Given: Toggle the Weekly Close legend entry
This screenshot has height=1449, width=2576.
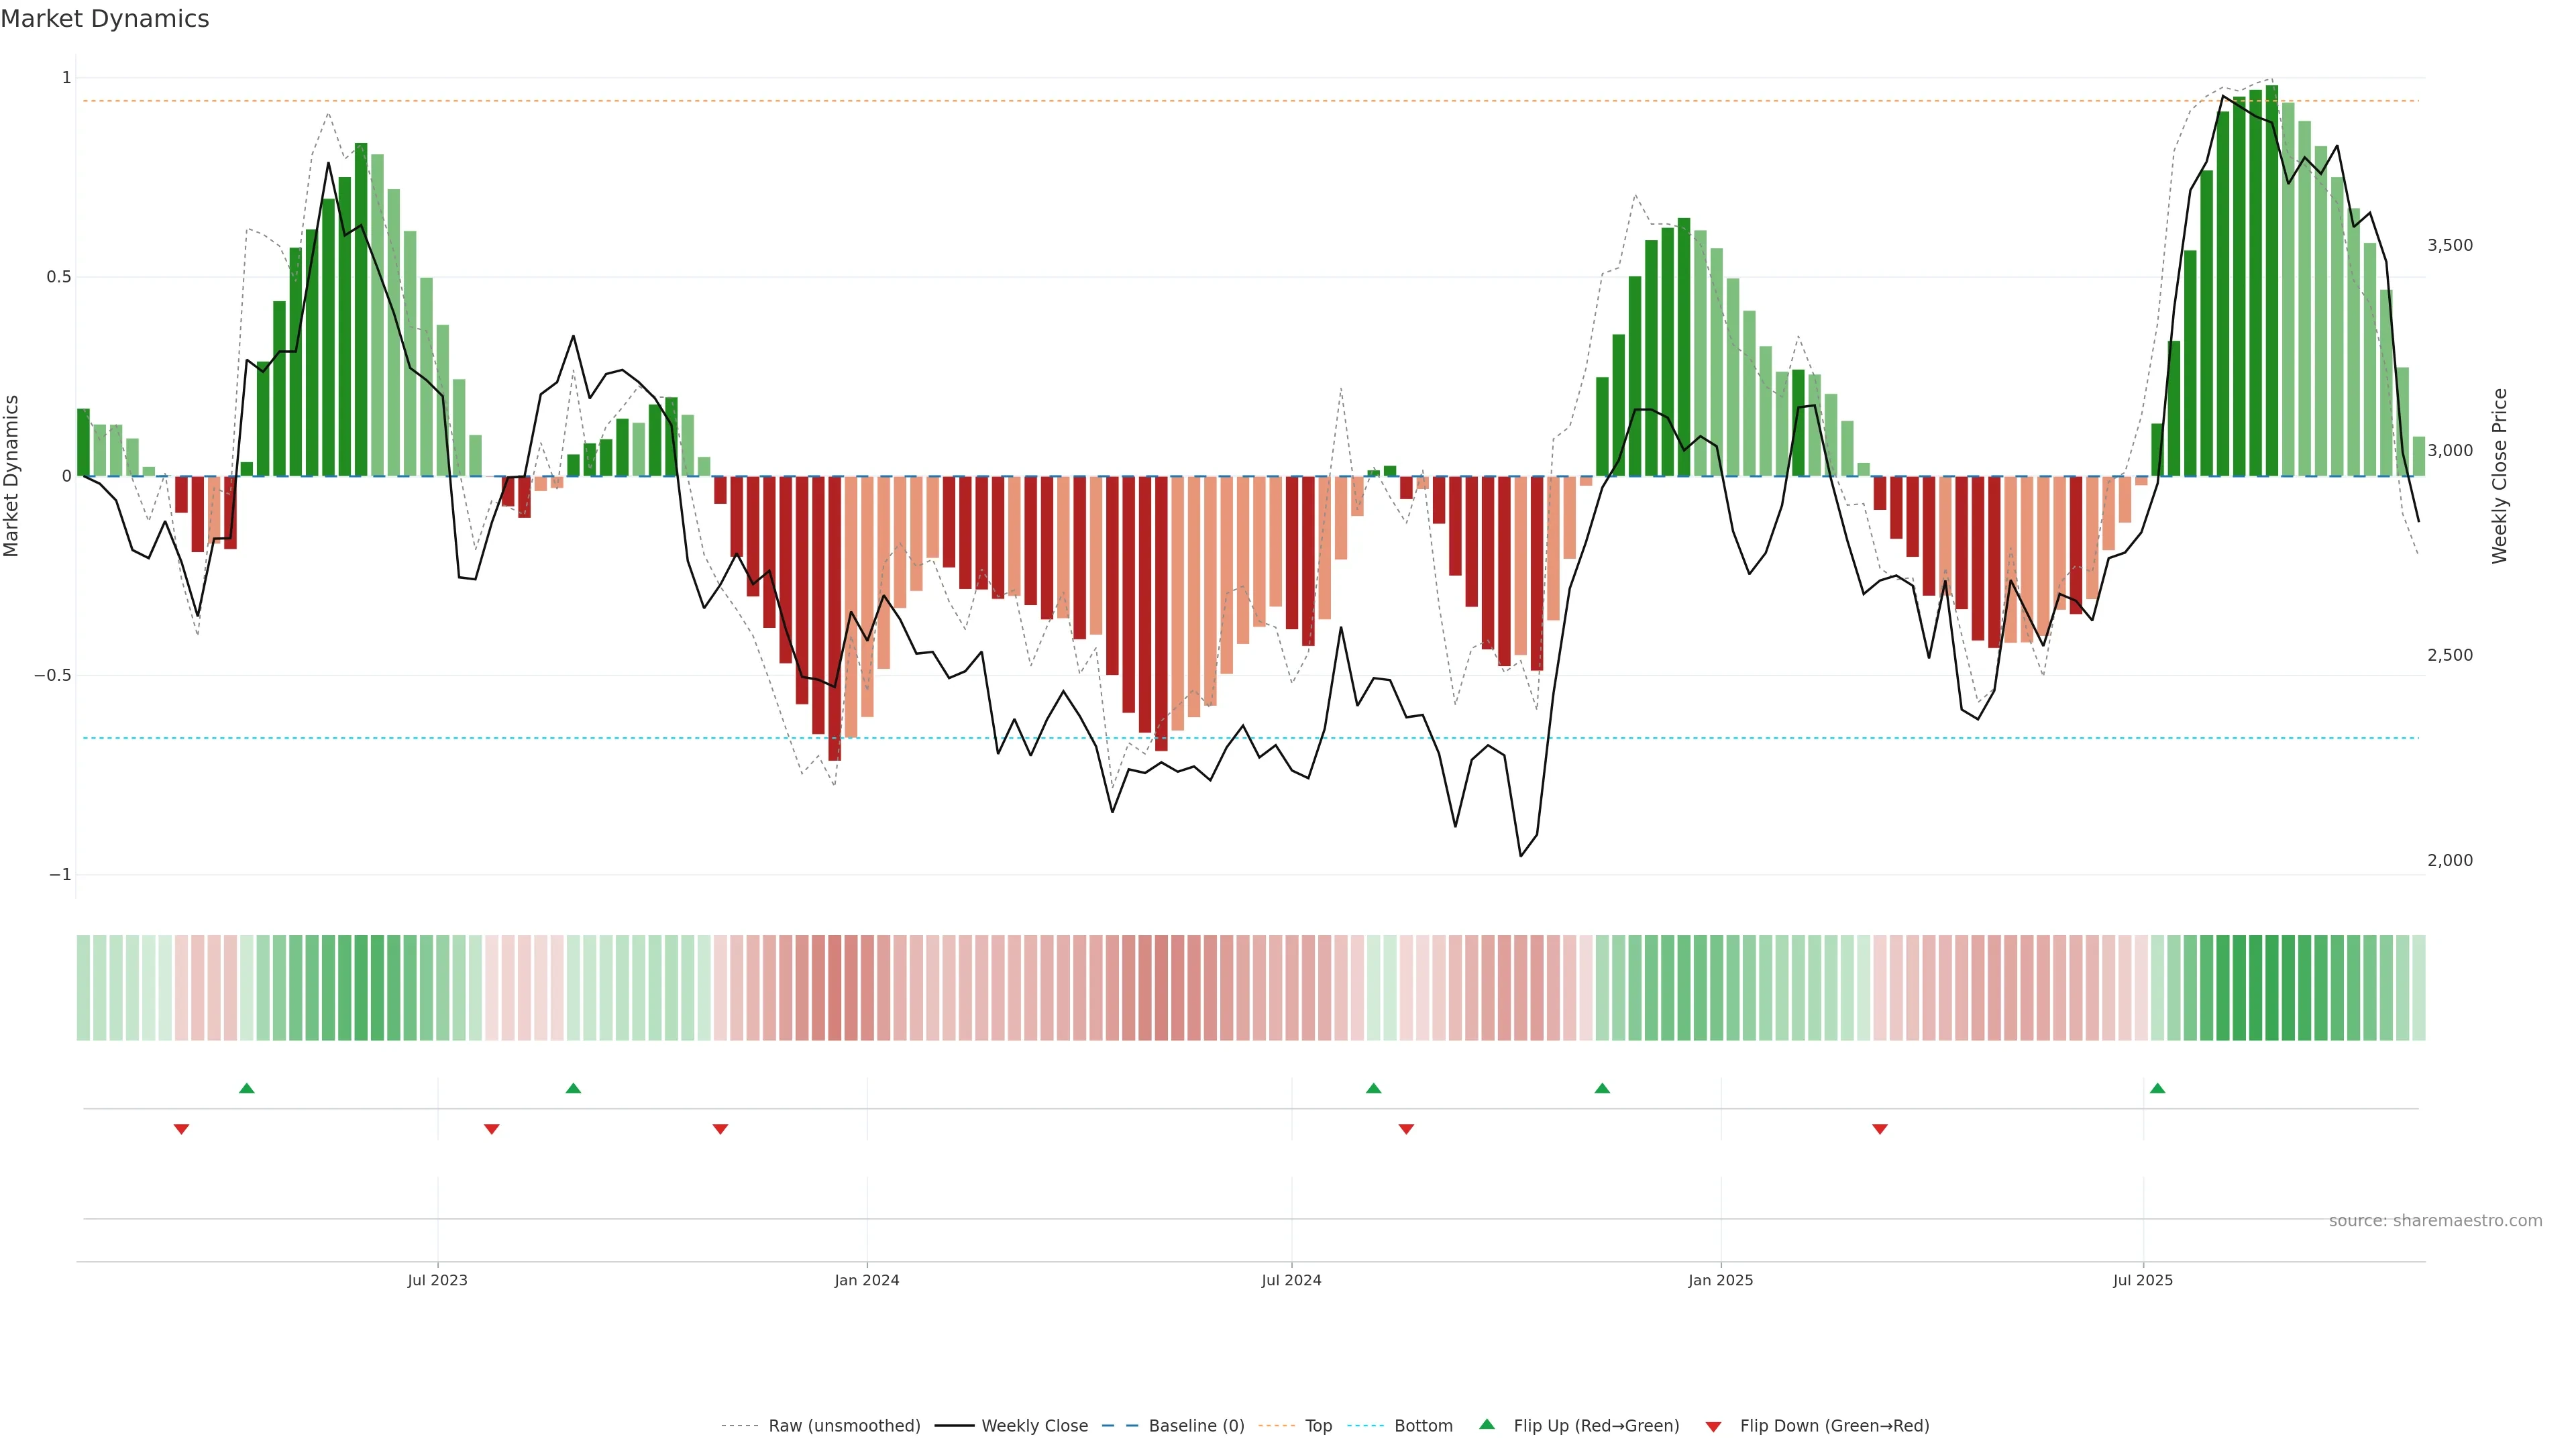Looking at the screenshot, I should click(x=1034, y=1425).
